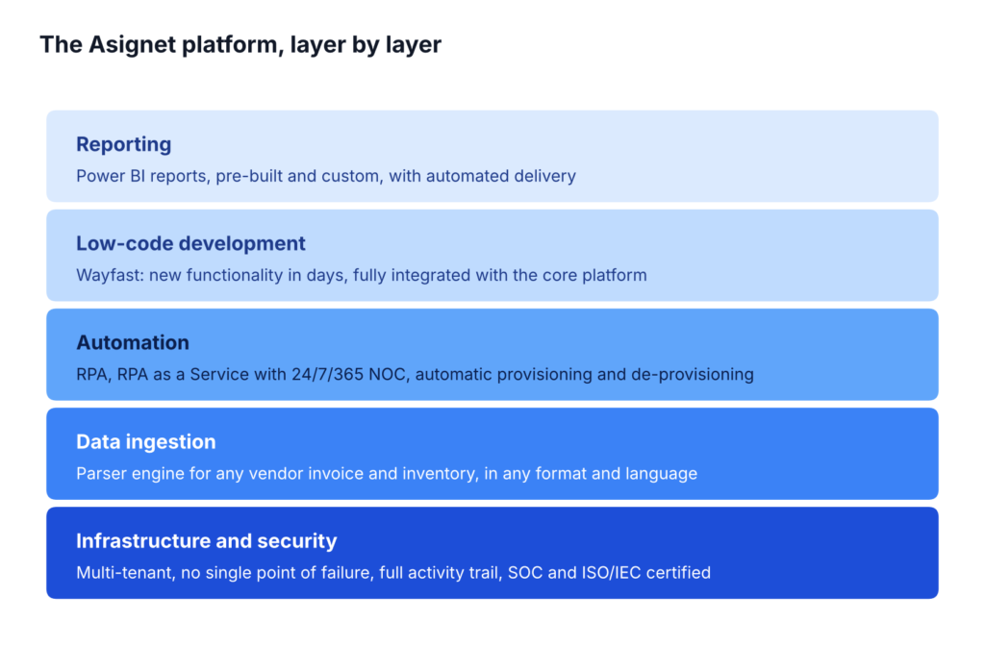Select the 'Reporting' layer heading

pyautogui.click(x=124, y=144)
